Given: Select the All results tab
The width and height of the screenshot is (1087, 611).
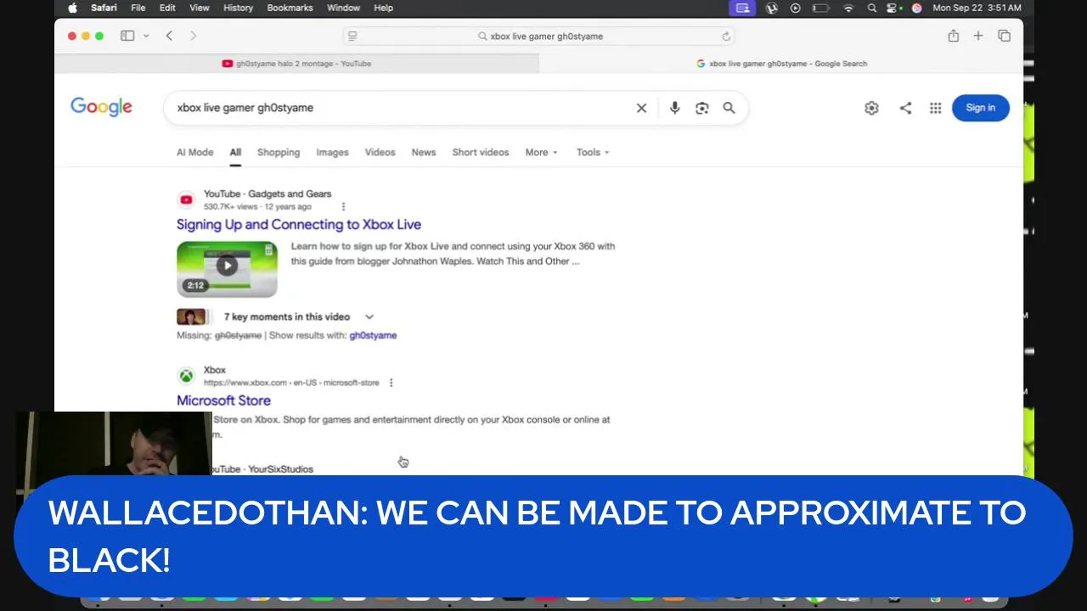Looking at the screenshot, I should point(235,152).
